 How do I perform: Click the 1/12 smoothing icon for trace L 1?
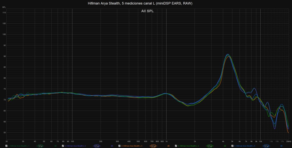tap(41, 146)
